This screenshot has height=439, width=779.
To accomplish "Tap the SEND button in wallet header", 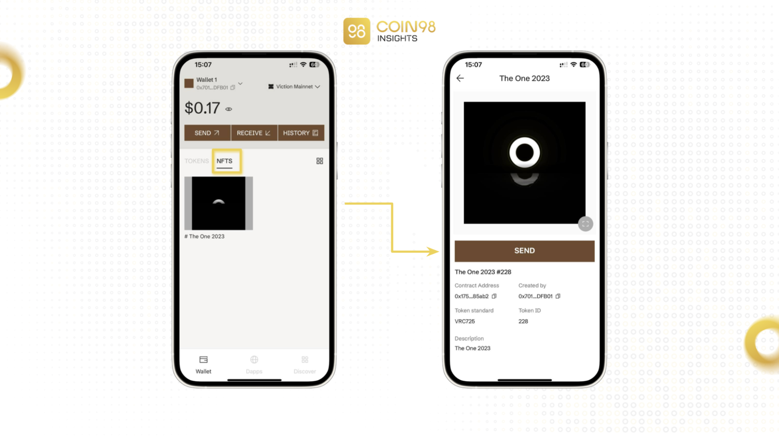I will pyautogui.click(x=208, y=133).
